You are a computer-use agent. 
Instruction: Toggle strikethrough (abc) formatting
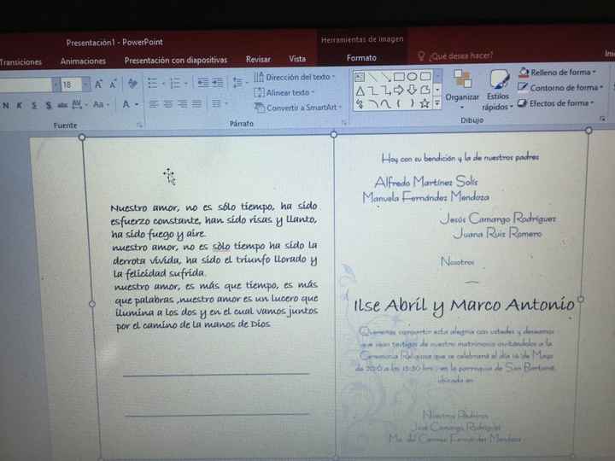62,105
